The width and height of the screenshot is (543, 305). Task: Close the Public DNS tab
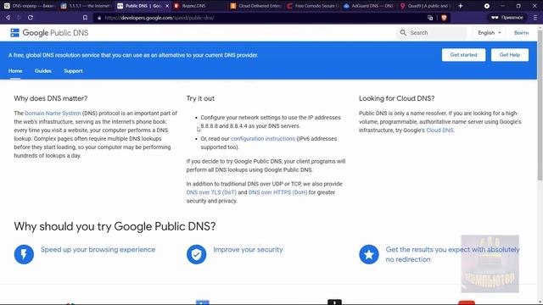167,6
